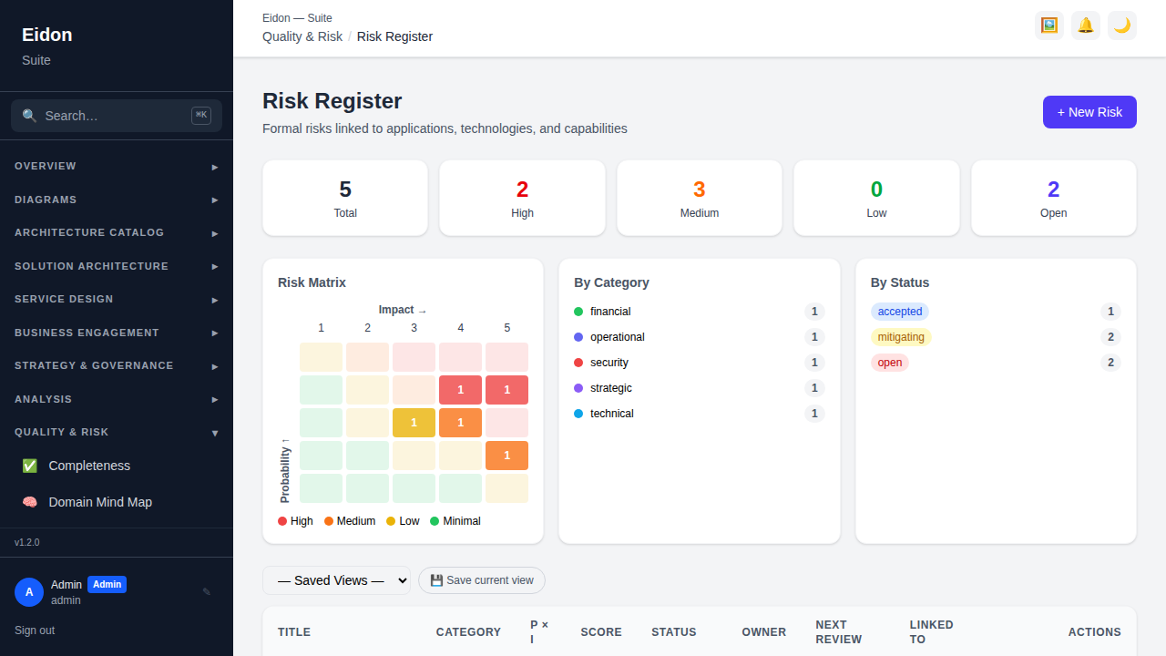Filter by High risks card

pos(522,198)
